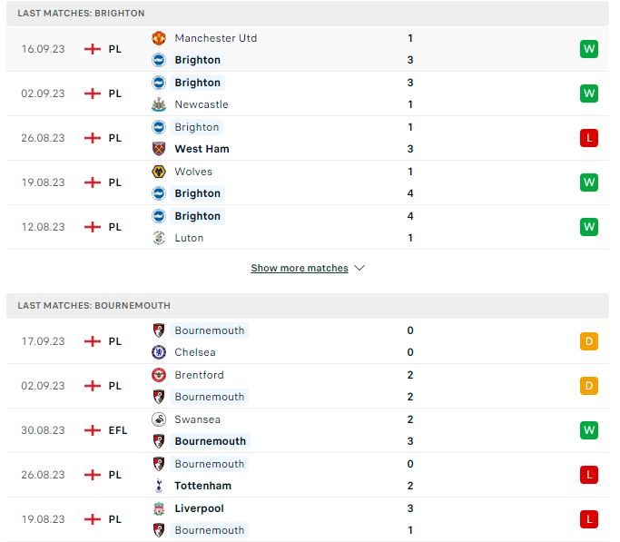Expand the Show more matches chevron
This screenshot has width=620, height=542.
359,268
